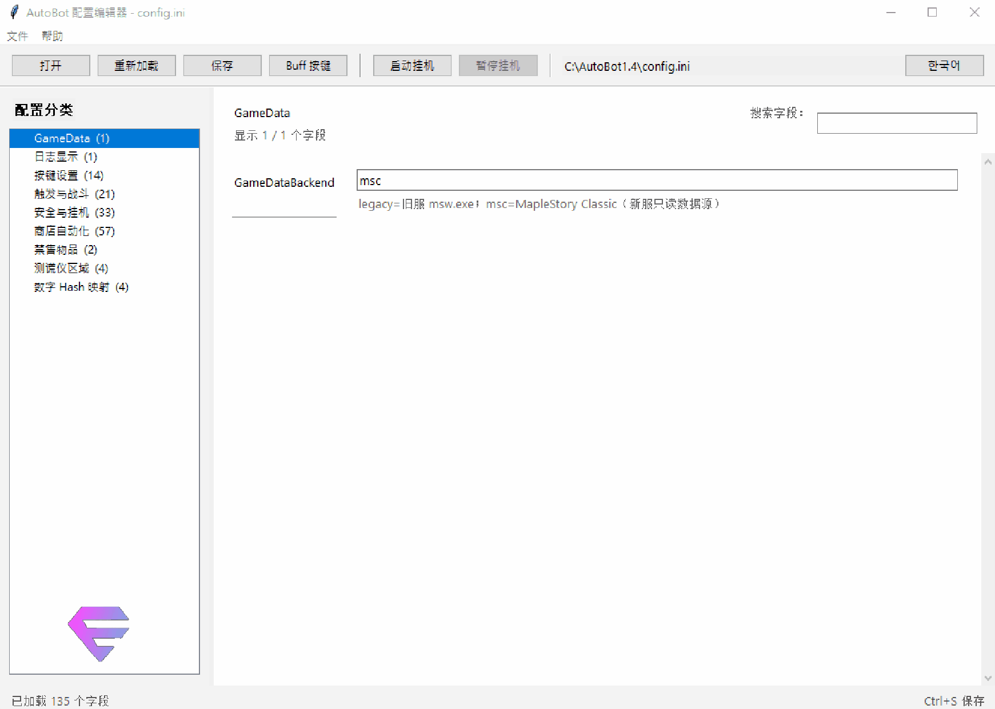995x709 pixels.
Task: Click the 已加载 135 个字段 status text
Action: (x=60, y=701)
